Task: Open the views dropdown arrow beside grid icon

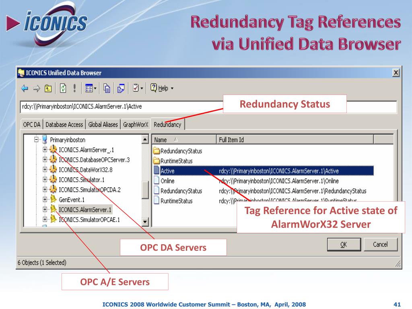Action: 95,88
